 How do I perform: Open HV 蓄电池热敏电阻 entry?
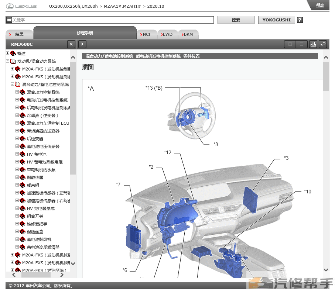[x=45, y=162]
